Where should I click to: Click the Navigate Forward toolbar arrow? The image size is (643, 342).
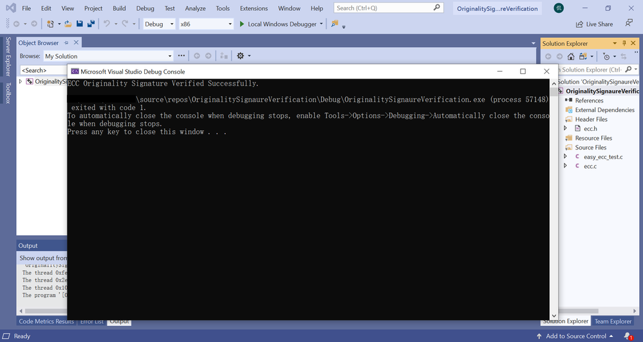[x=34, y=24]
